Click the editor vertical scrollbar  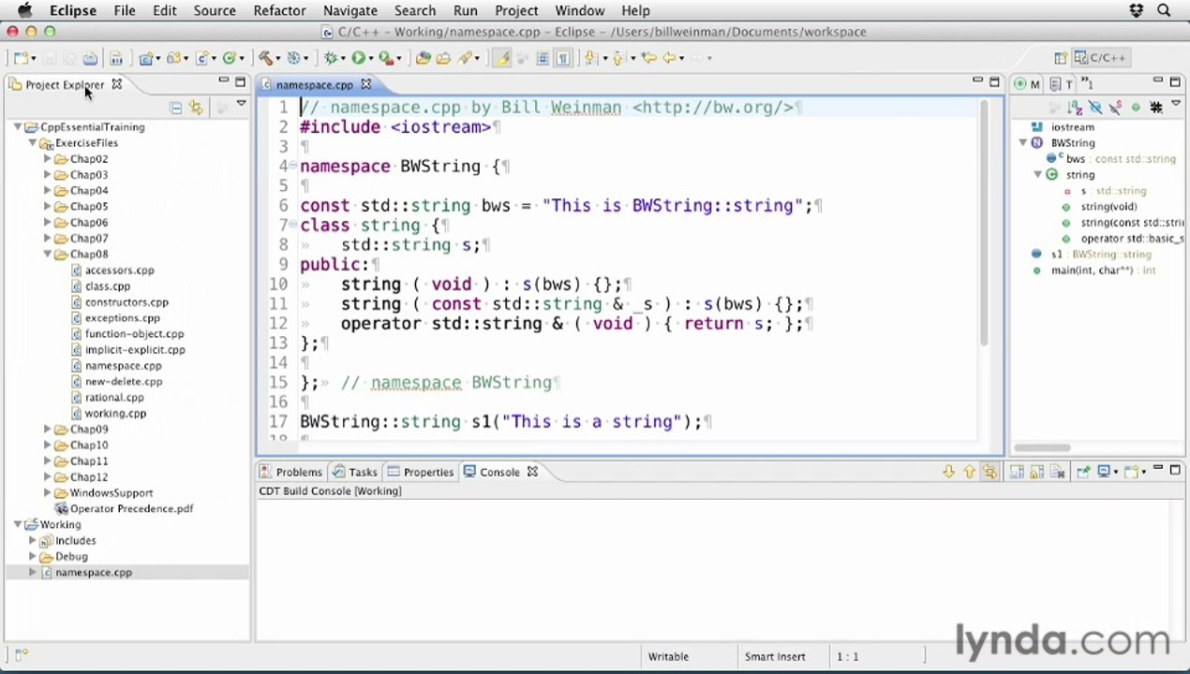[x=984, y=222]
